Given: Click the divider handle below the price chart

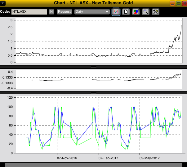Looking at the screenshot, I should (x=94, y=67).
